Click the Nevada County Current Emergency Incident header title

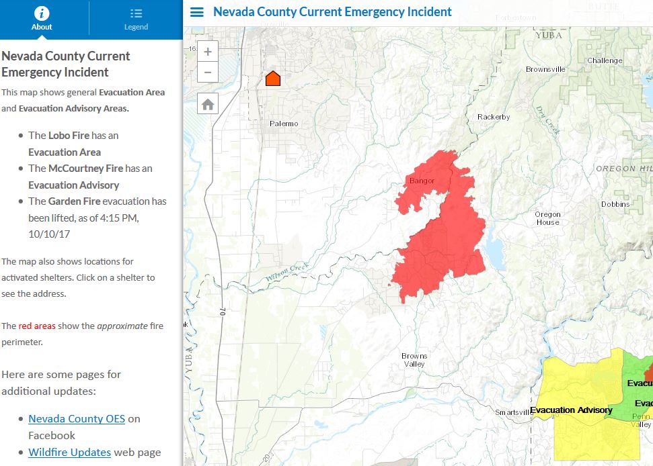point(332,12)
